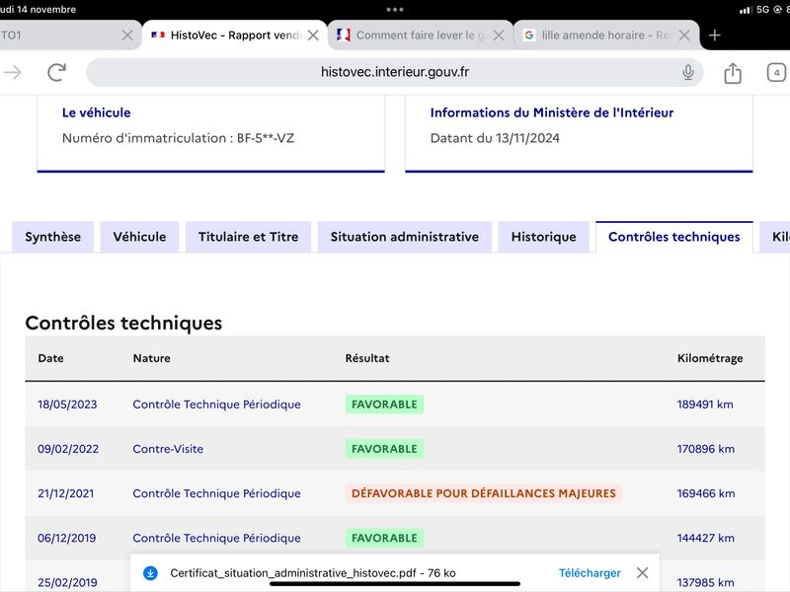Click the 'Le véhicule' card heading
Screen dimensions: 790x592
96,112
